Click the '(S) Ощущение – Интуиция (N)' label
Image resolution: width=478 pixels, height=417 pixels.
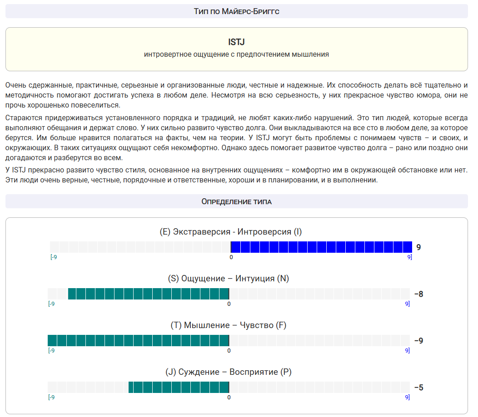(x=229, y=279)
